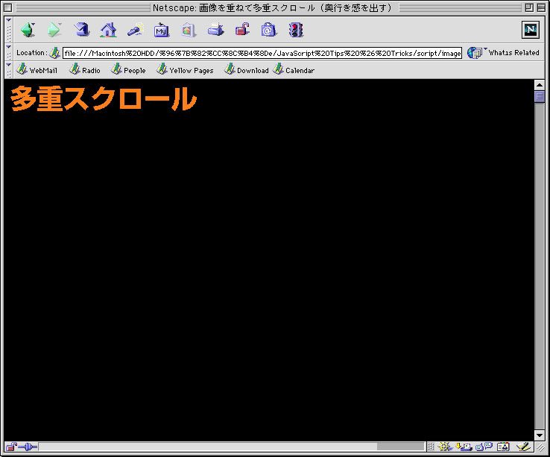550x457 pixels.
Task: Open the Shop bag icon
Action: pyautogui.click(x=269, y=30)
